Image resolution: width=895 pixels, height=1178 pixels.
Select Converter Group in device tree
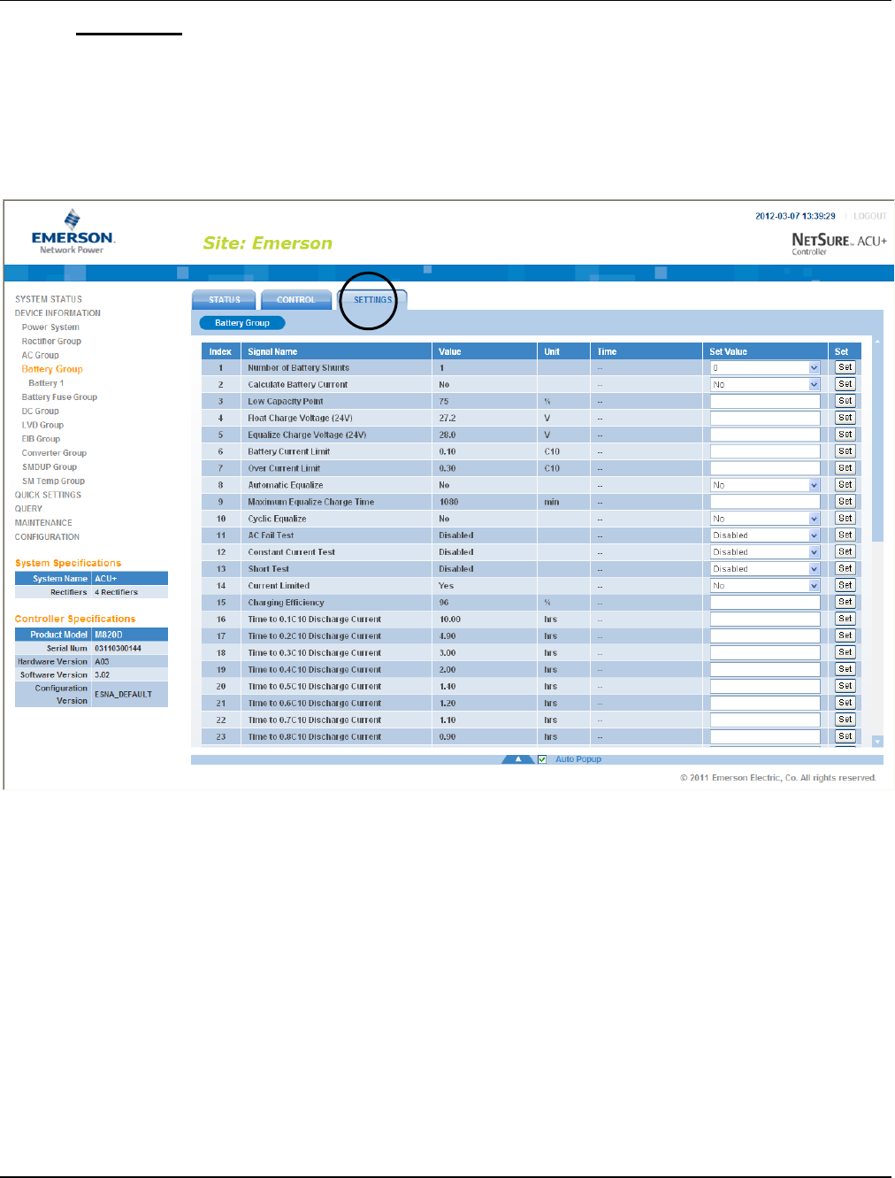[54, 453]
